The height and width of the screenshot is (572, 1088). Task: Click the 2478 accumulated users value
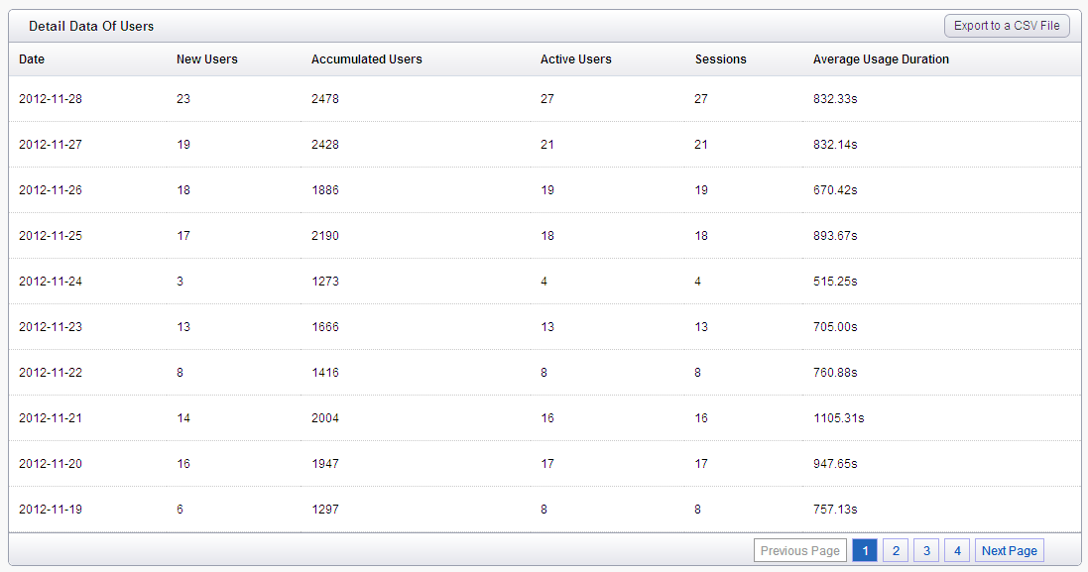325,99
